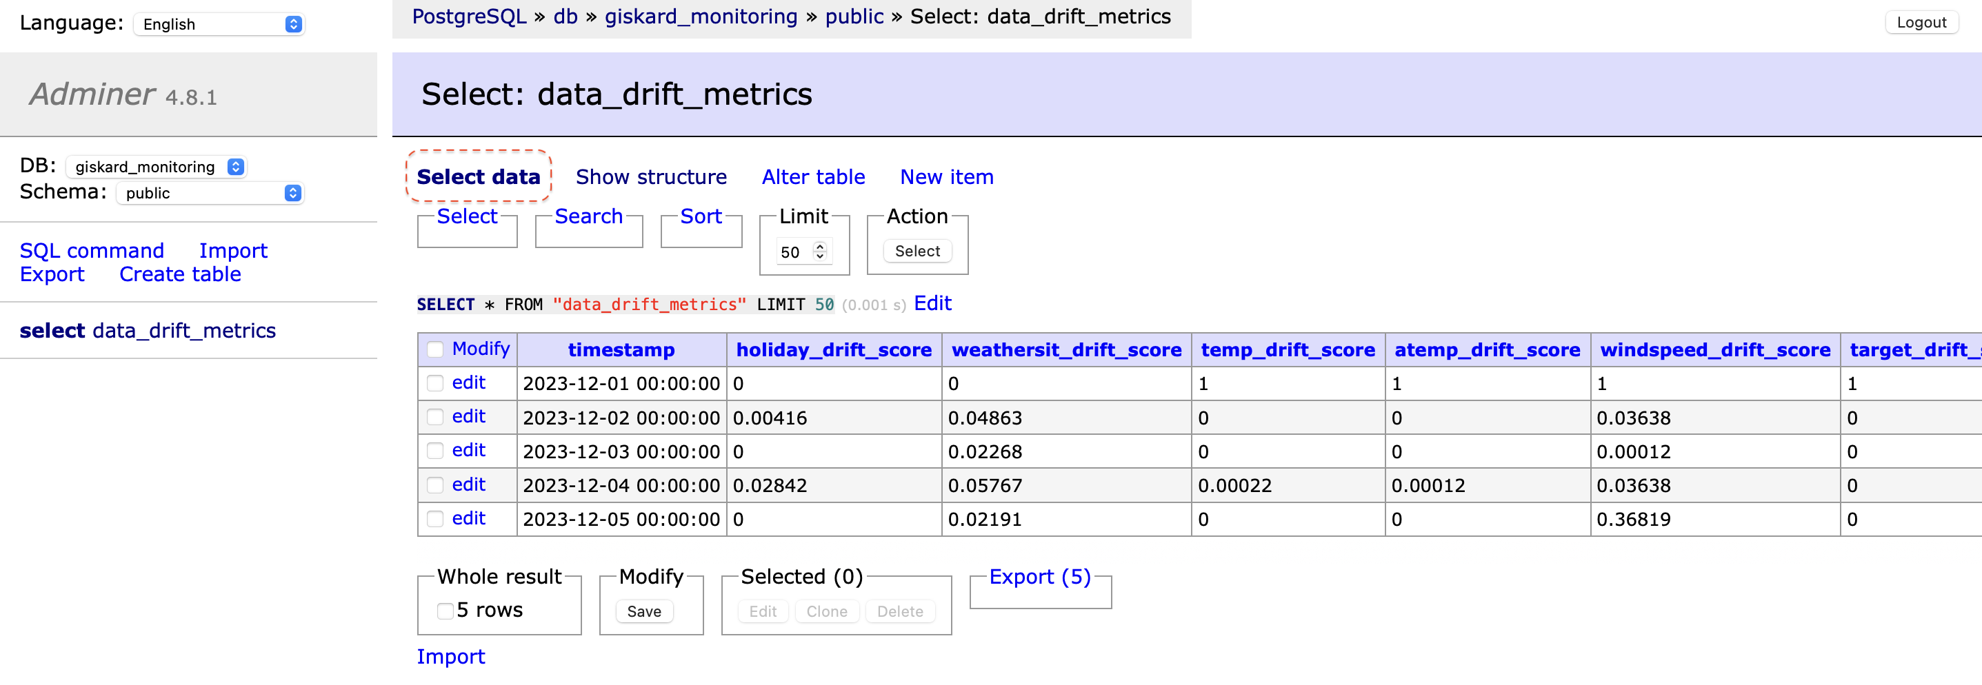Open the Create table link
This screenshot has width=1982, height=685.
click(x=180, y=274)
